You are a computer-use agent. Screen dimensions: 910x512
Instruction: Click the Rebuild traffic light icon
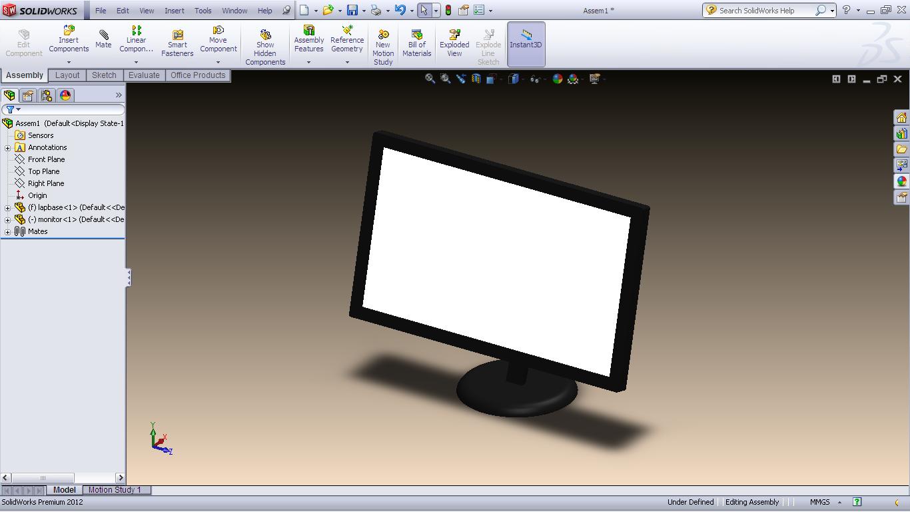[448, 10]
